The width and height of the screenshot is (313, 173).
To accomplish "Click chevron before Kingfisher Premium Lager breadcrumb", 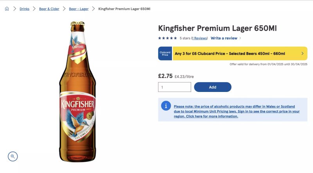I will click(x=94, y=9).
